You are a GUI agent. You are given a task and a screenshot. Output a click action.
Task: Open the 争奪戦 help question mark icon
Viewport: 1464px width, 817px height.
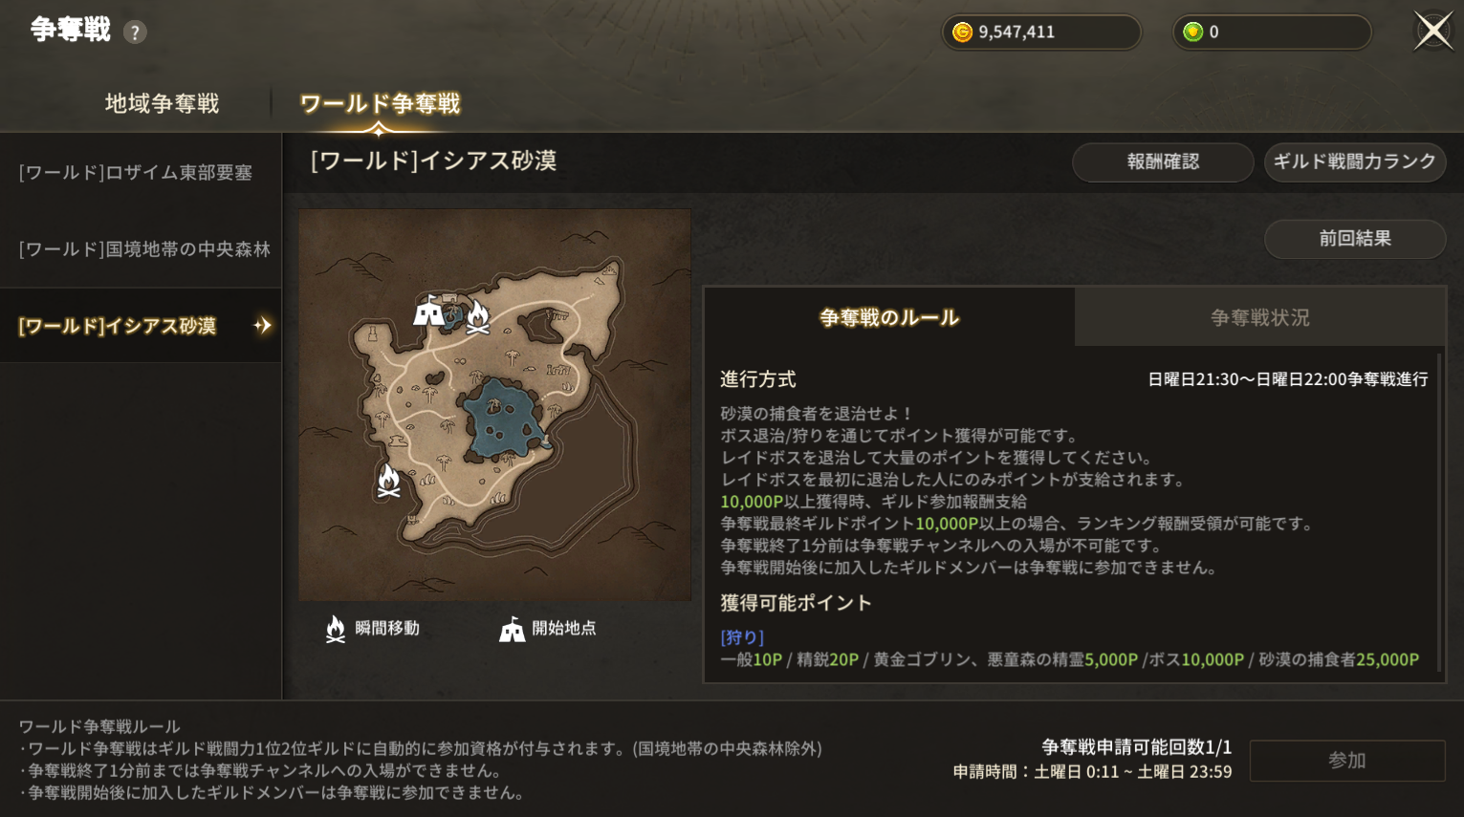click(135, 32)
